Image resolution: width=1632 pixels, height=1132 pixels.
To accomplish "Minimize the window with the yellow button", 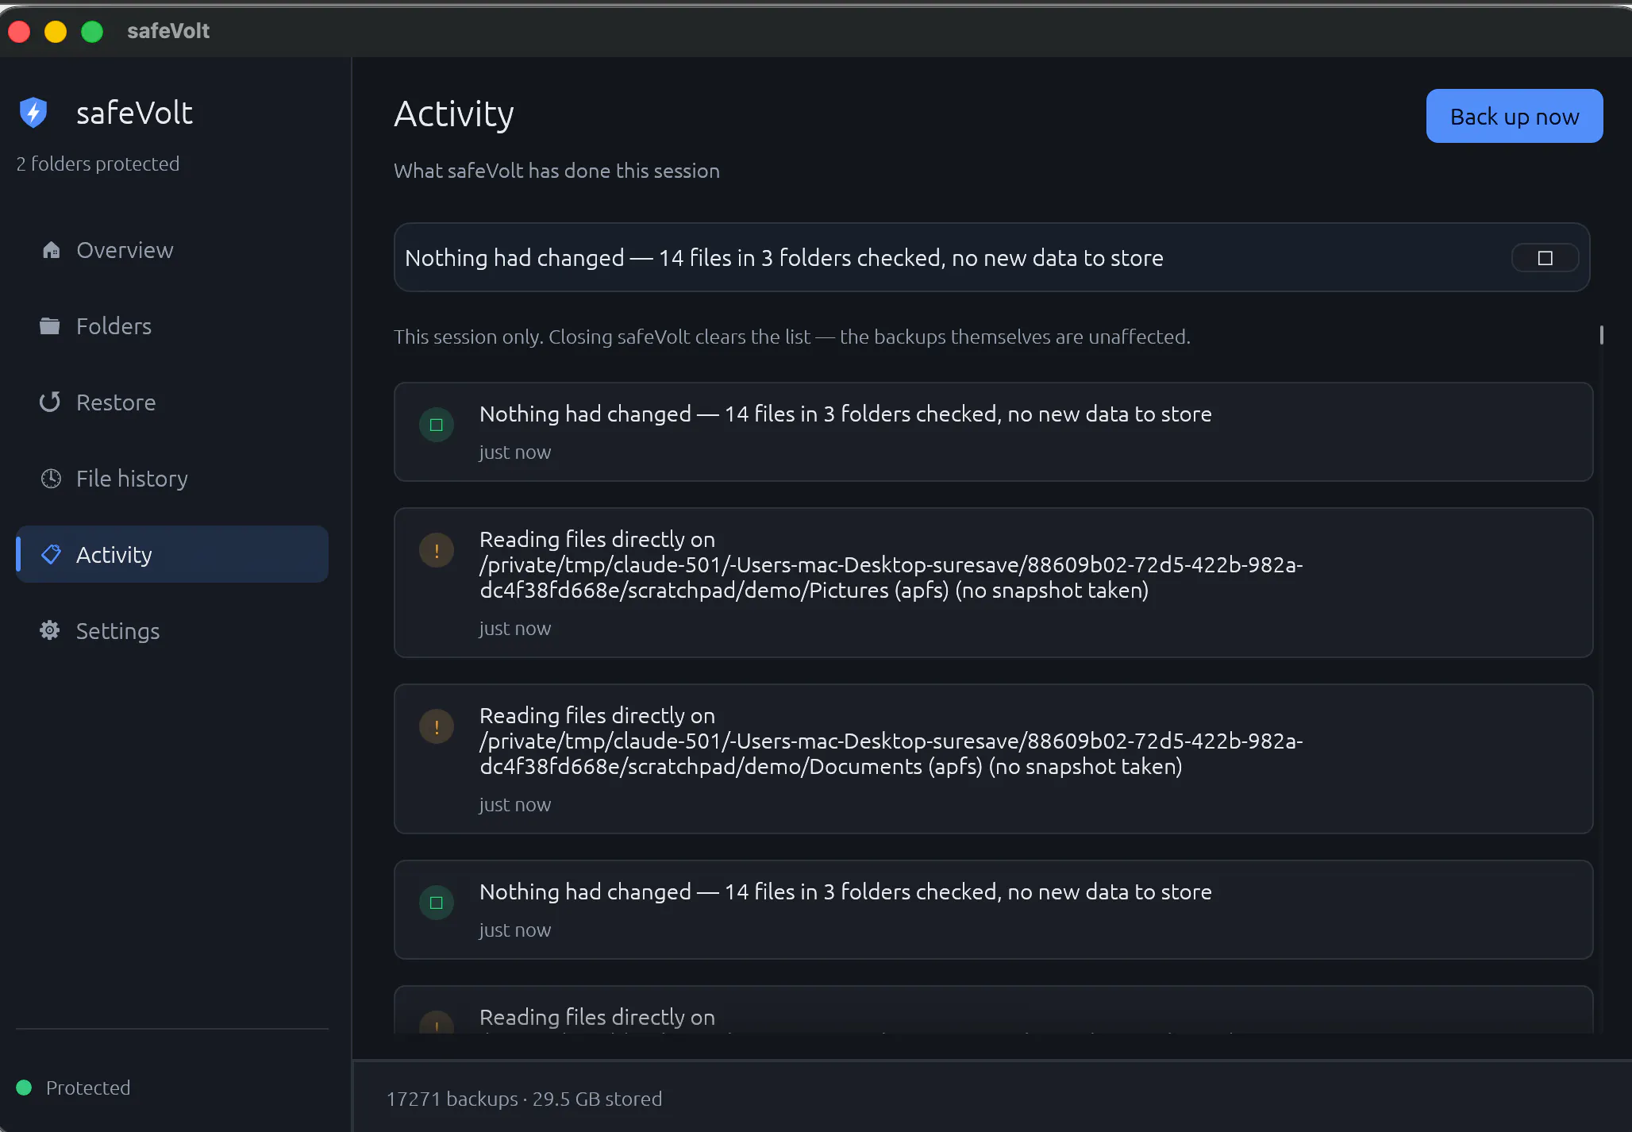I will tap(56, 31).
